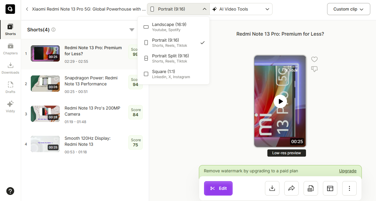This screenshot has height=201, width=376.
Task: Click timestamp 02:29 - 02:55
Action: coord(76,62)
